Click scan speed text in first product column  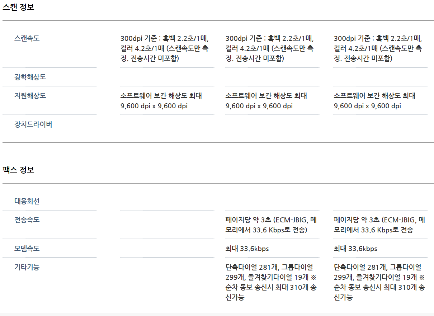pos(165,48)
